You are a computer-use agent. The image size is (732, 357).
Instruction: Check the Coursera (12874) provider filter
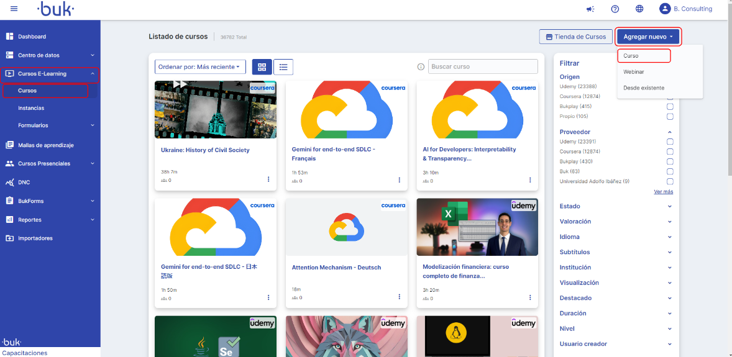pos(670,151)
